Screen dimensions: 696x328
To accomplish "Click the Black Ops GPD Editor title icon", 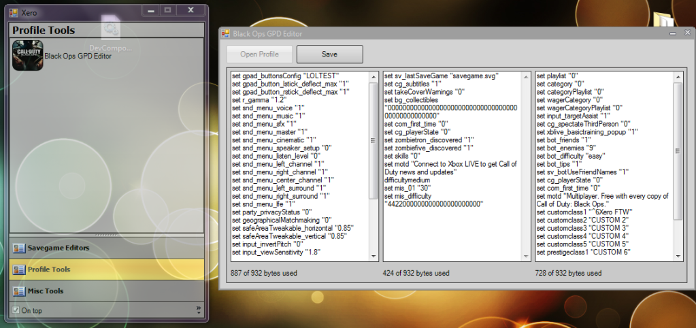I will pos(225,33).
